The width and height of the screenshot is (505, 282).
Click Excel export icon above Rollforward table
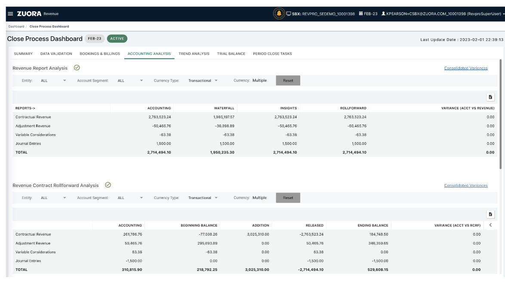[490, 214]
